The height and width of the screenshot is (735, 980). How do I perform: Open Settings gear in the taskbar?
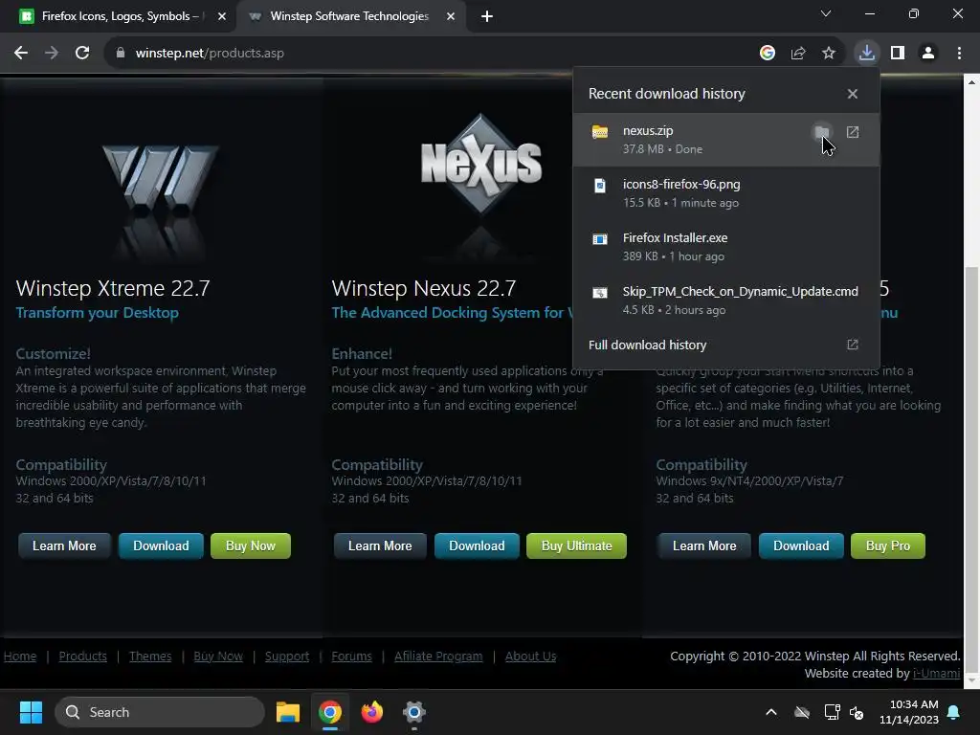click(x=413, y=712)
